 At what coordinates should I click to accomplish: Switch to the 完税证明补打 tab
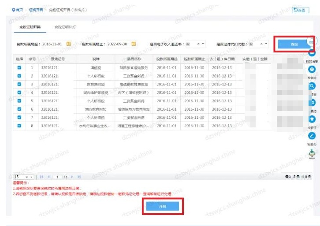coord(65,27)
